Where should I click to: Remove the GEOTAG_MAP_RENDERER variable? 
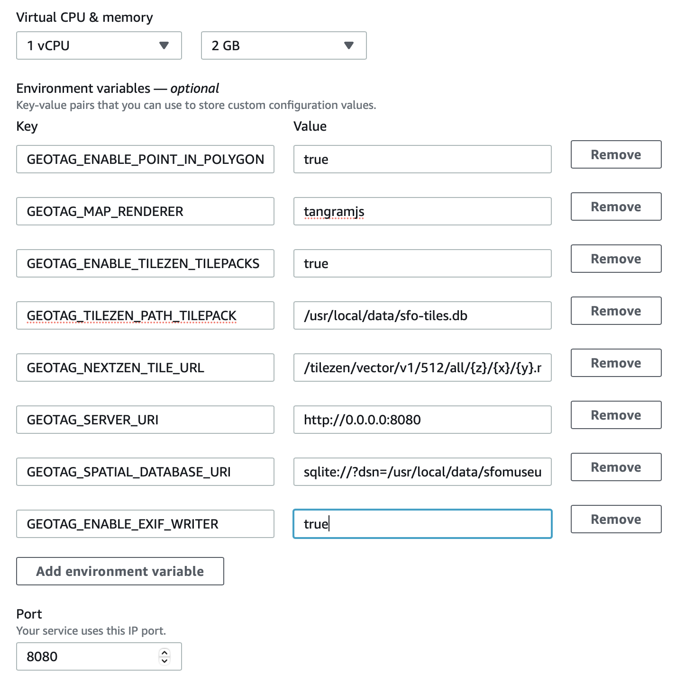(x=616, y=206)
